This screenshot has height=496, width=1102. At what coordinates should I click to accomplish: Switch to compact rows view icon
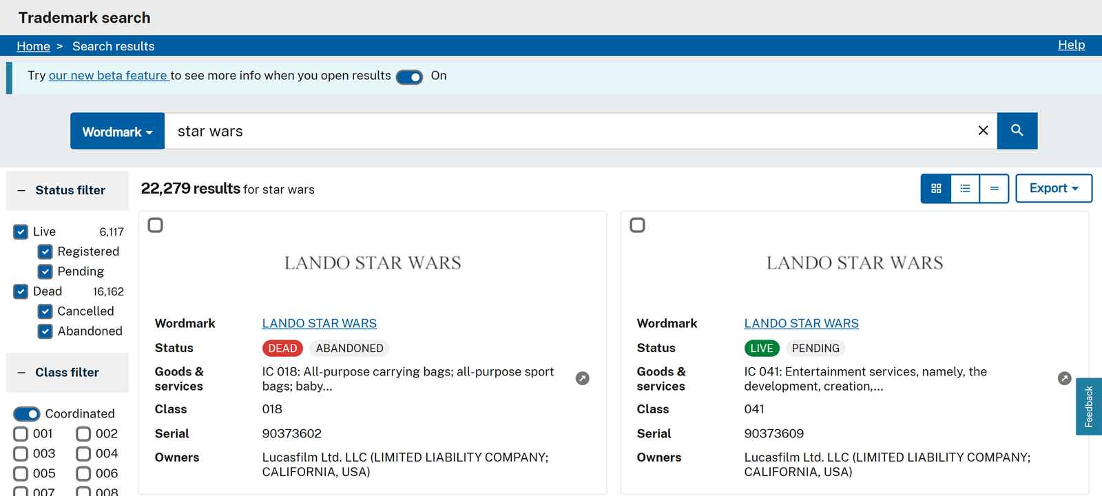point(995,189)
